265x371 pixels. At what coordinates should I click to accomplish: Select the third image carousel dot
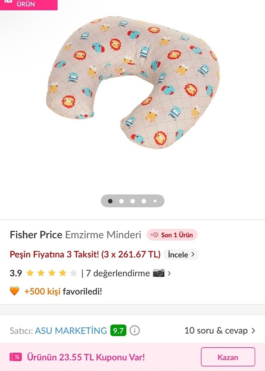point(132,201)
